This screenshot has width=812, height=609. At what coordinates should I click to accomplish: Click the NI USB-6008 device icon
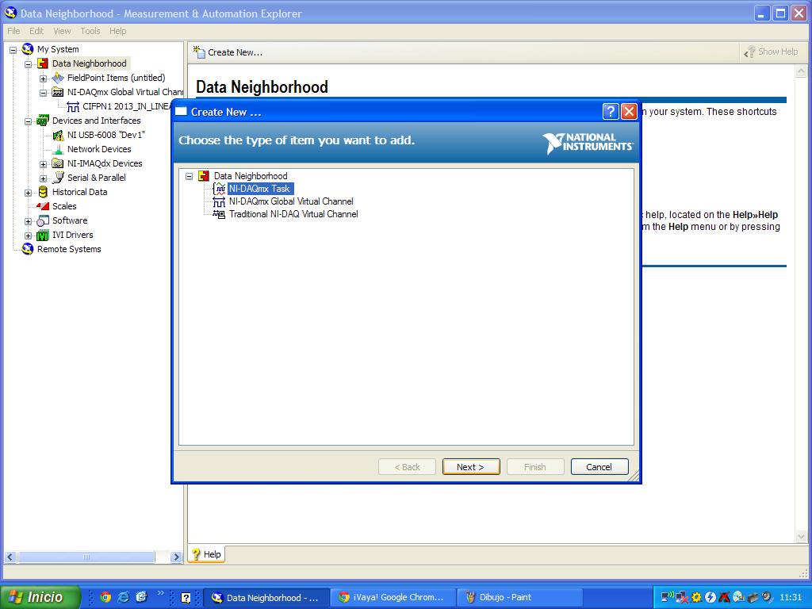(58, 135)
